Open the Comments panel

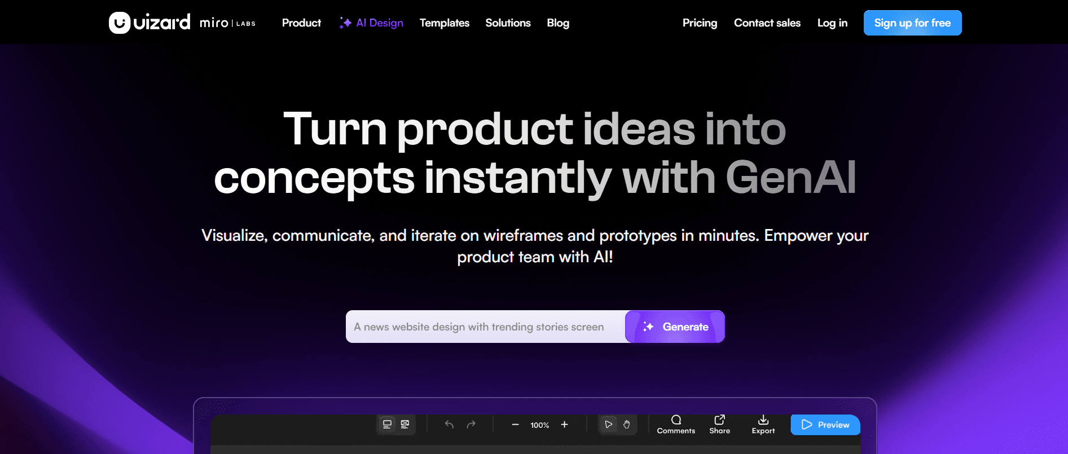676,425
